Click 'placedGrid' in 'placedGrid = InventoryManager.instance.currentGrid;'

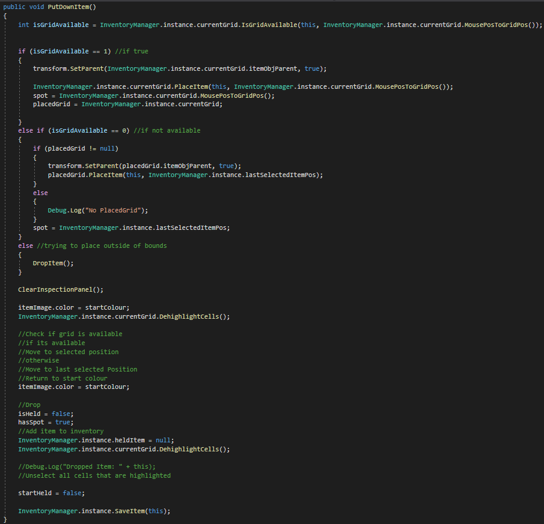pos(51,104)
